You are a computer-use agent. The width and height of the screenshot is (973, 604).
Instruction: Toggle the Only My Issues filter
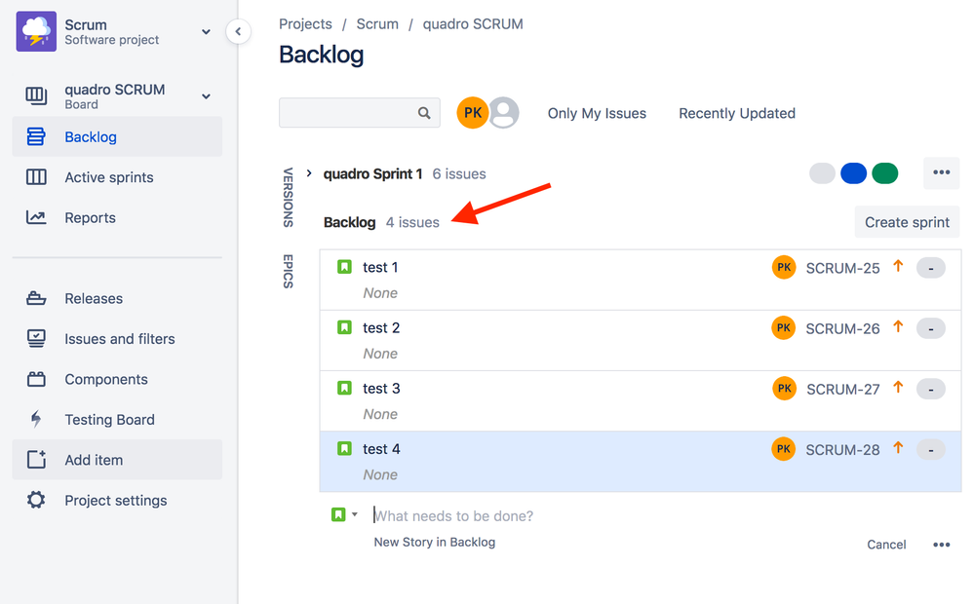tap(597, 113)
